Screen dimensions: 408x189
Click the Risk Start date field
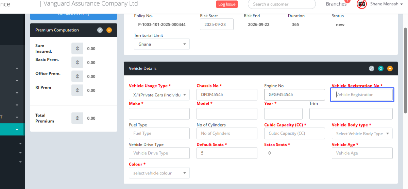click(x=217, y=24)
